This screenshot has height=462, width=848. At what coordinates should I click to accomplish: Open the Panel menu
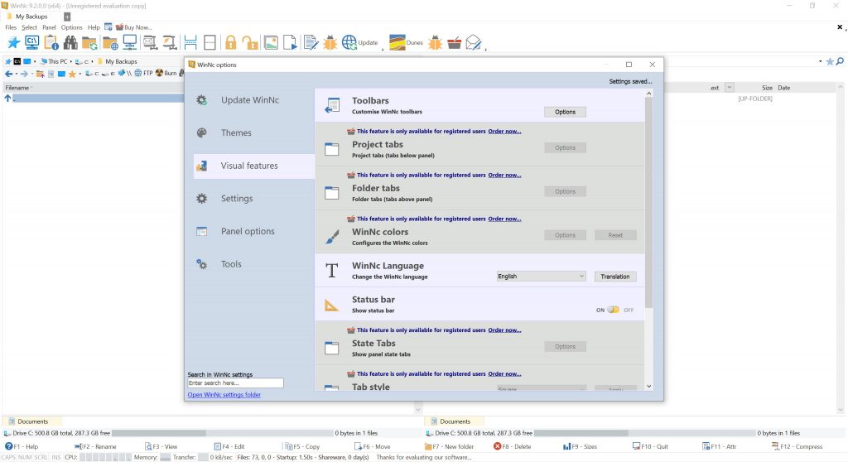49,27
